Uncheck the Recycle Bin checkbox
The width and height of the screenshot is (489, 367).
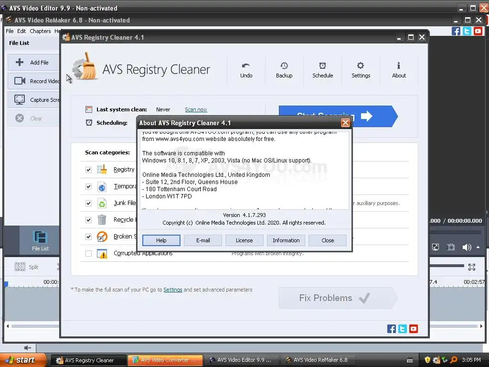coord(88,220)
